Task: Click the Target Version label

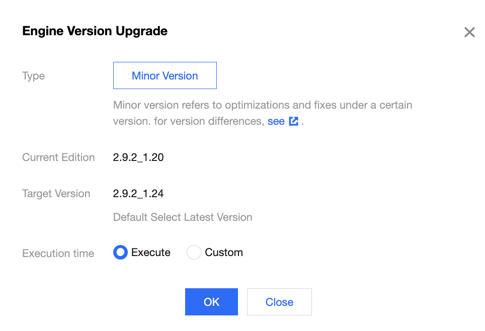Action: (x=56, y=194)
